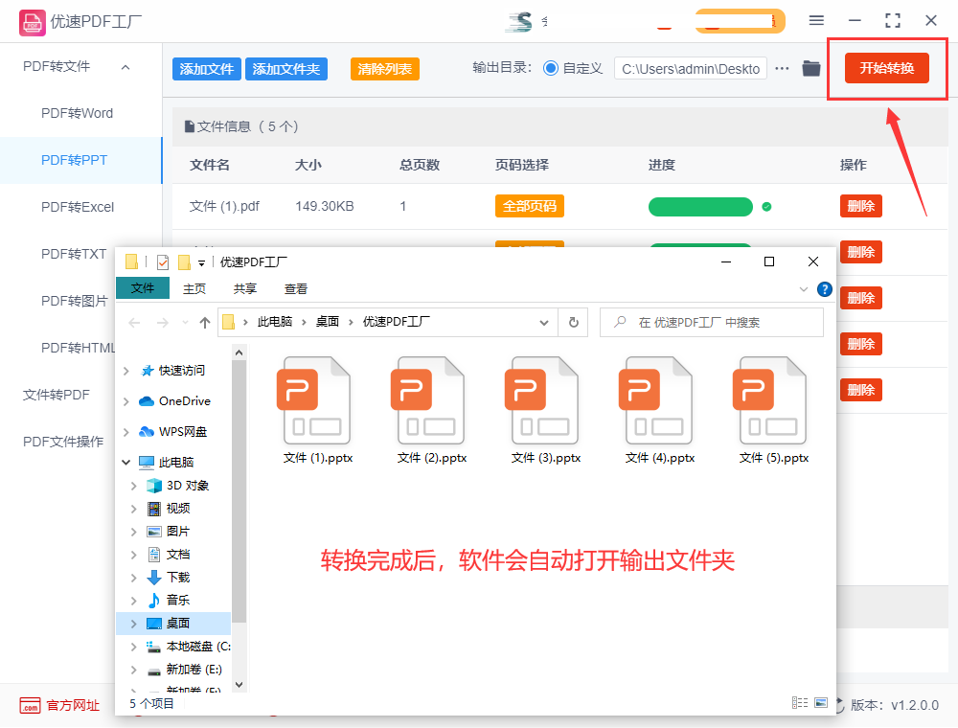Expand the Explorer ribbon chevron
This screenshot has height=728, width=958.
pyautogui.click(x=804, y=289)
